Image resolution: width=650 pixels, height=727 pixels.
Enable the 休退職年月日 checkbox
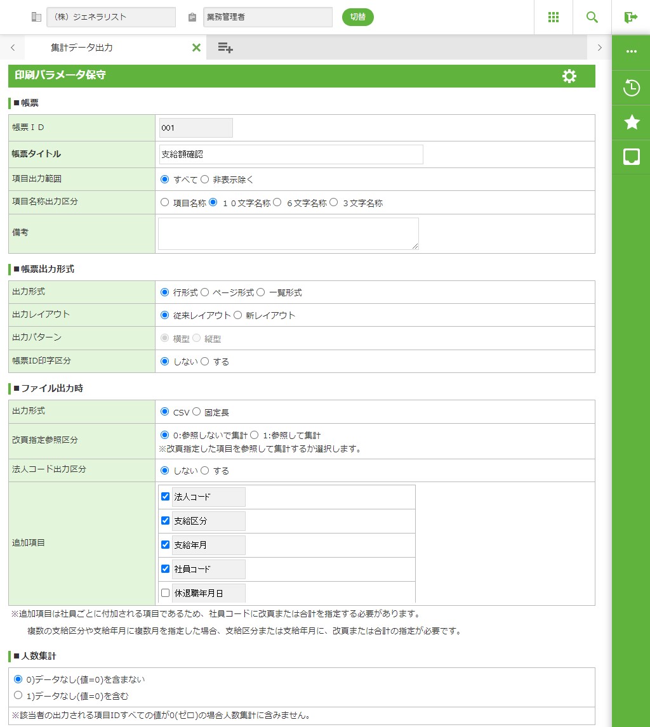tap(166, 593)
